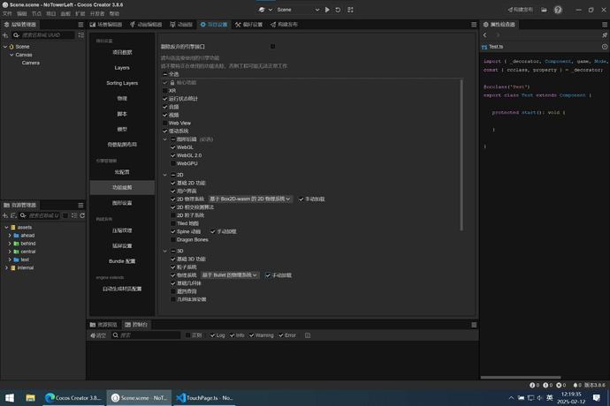Toggle the Tiled map checkbox
Viewport: 610px width, 406px height.
click(173, 223)
